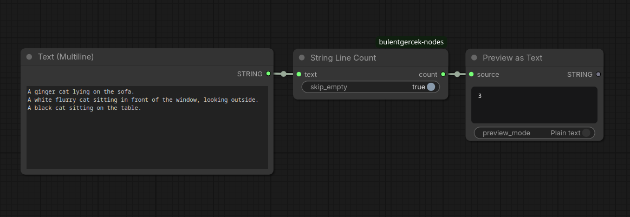Click the count output slot dot
The image size is (630, 217).
coord(443,74)
